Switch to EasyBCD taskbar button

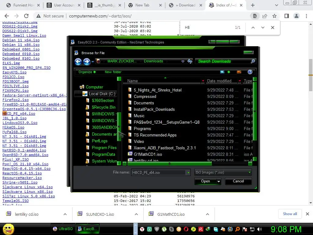coord(88,229)
